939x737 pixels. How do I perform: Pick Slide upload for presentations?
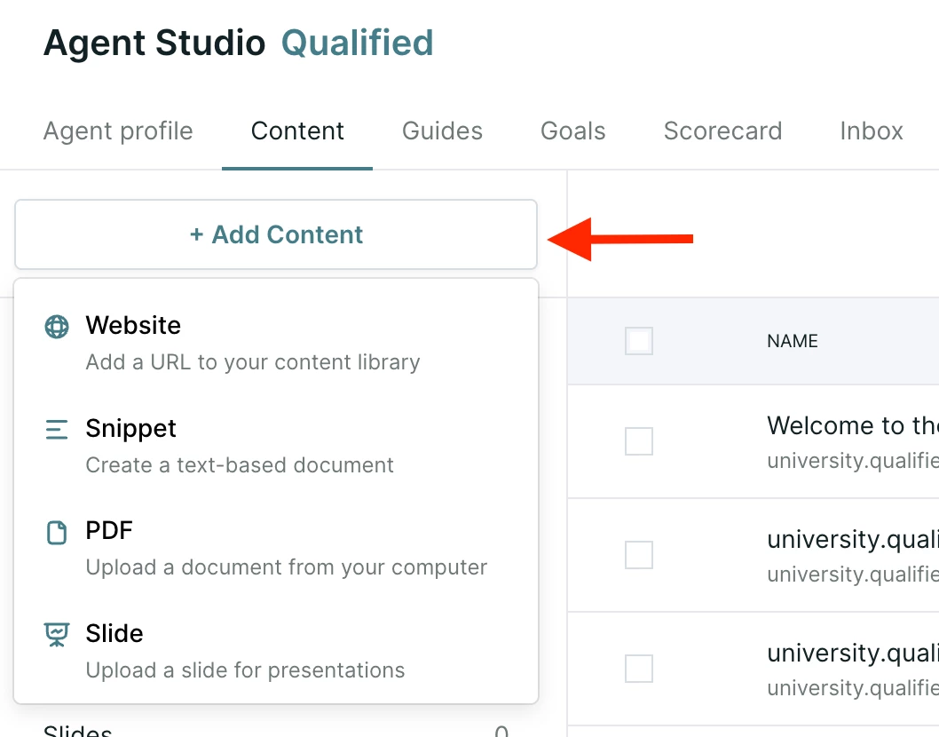[x=276, y=652]
